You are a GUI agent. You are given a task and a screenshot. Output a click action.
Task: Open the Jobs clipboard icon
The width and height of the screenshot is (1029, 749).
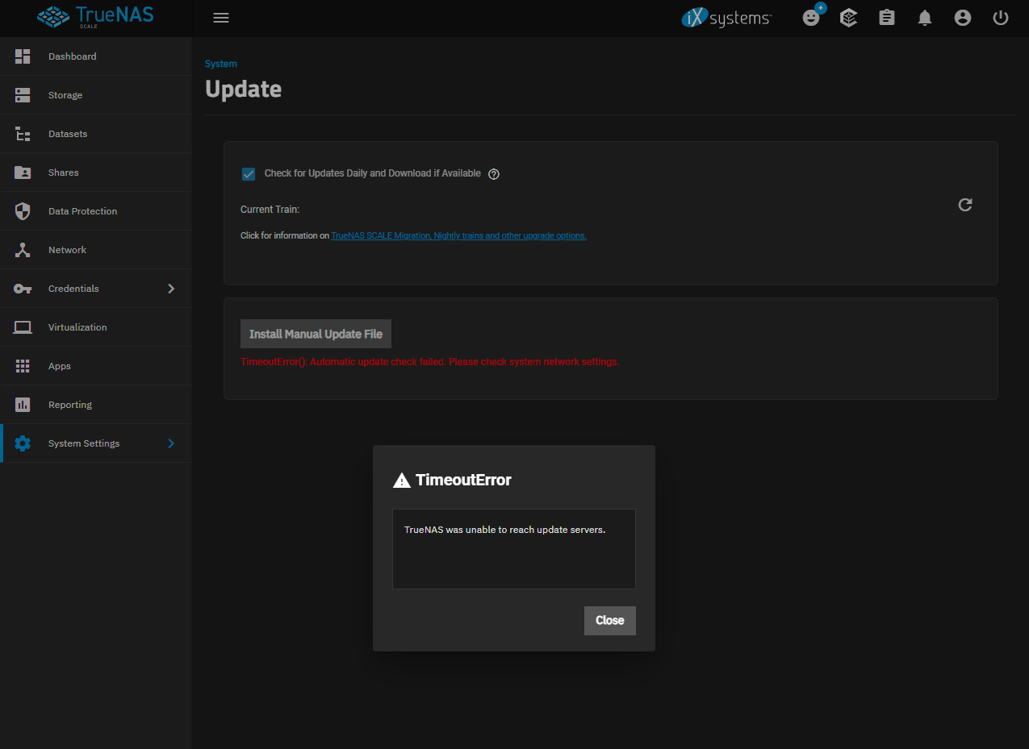tap(887, 18)
